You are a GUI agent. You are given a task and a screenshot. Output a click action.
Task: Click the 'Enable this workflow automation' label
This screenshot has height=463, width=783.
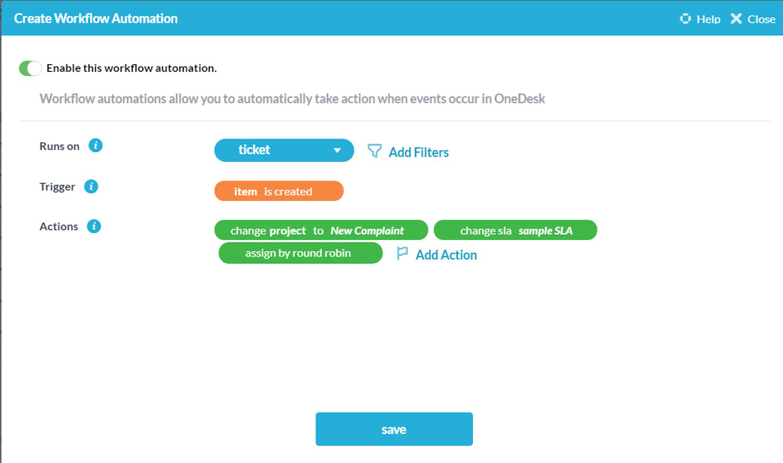(x=132, y=68)
